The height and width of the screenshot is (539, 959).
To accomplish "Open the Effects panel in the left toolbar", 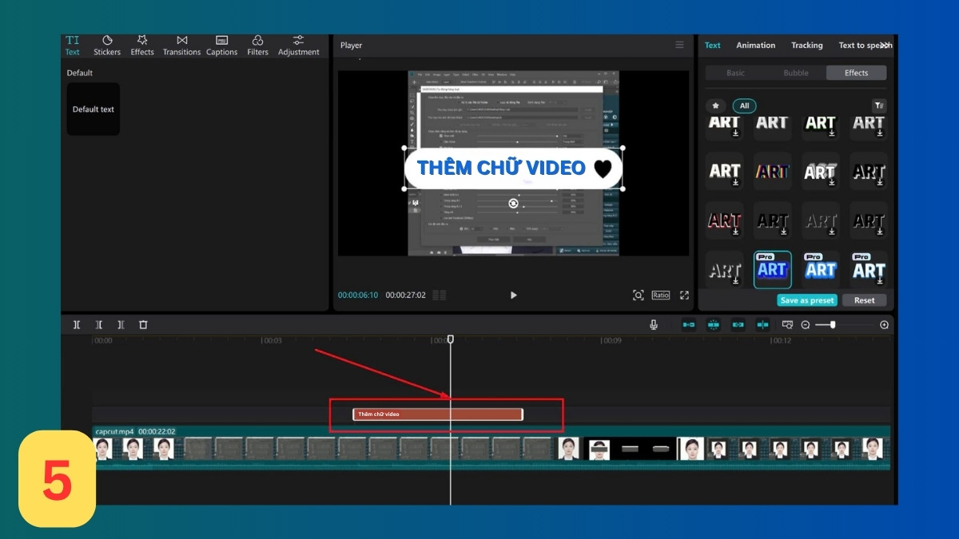I will pyautogui.click(x=141, y=45).
